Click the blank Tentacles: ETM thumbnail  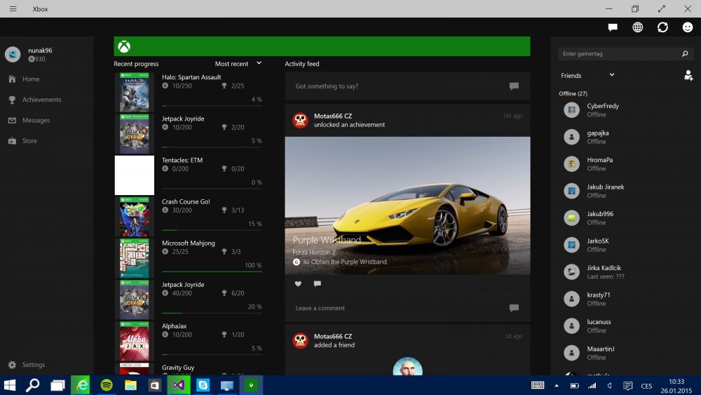[x=134, y=175]
